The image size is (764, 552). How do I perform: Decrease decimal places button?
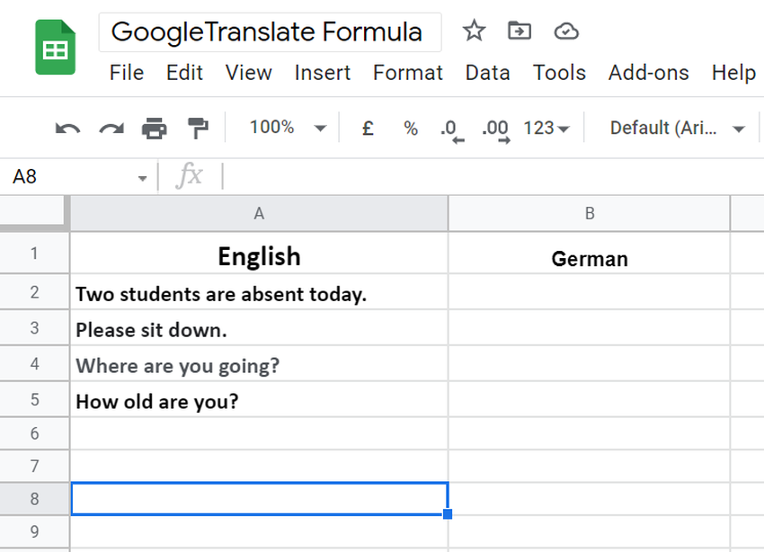point(451,129)
